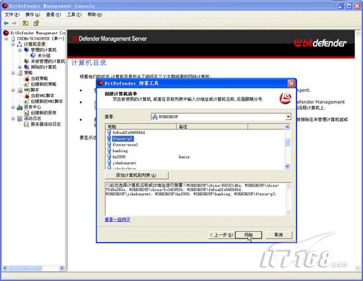Click the 创建新的策略 tree icon
The height and width of the screenshot is (281, 363).
tap(27, 84)
